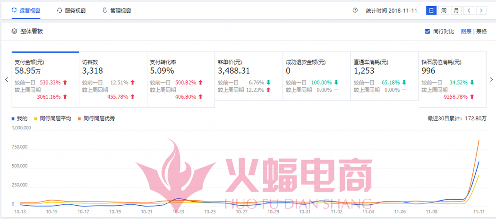This screenshot has height=219, width=496.
Task: Click the 10-23 label on chart axis
Action: point(179,211)
